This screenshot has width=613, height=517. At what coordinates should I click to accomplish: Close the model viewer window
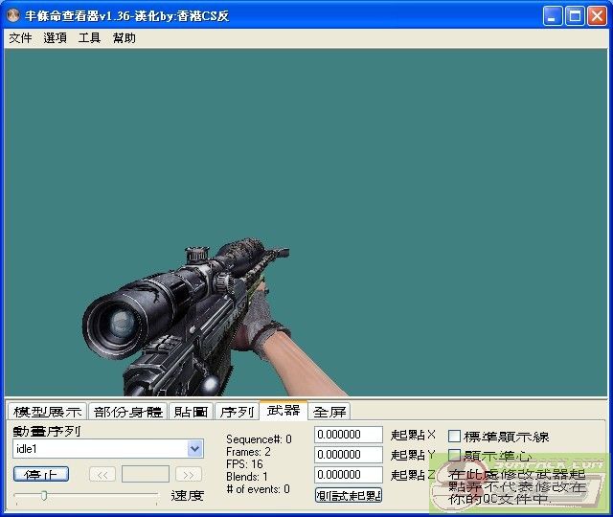tap(598, 15)
